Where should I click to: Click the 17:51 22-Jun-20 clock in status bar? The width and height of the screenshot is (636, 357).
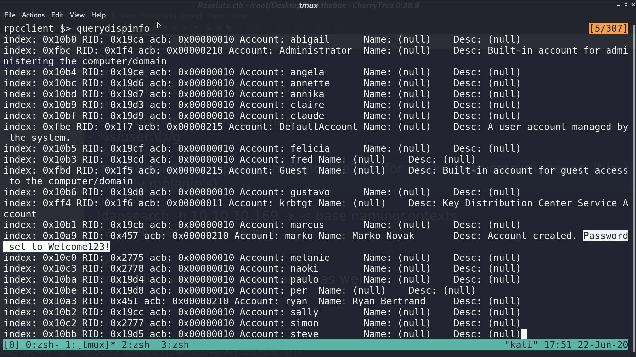pyautogui.click(x=586, y=345)
